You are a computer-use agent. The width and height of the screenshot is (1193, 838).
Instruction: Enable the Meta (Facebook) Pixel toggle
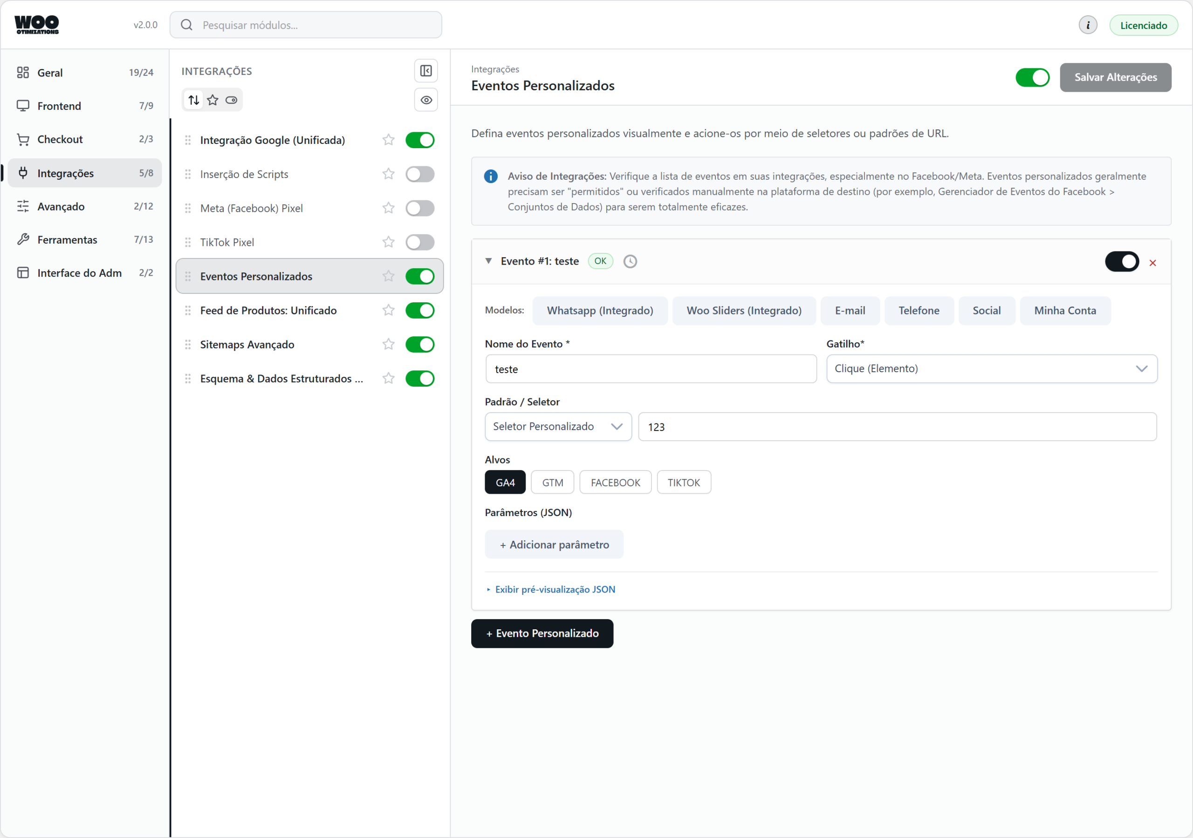(x=419, y=208)
